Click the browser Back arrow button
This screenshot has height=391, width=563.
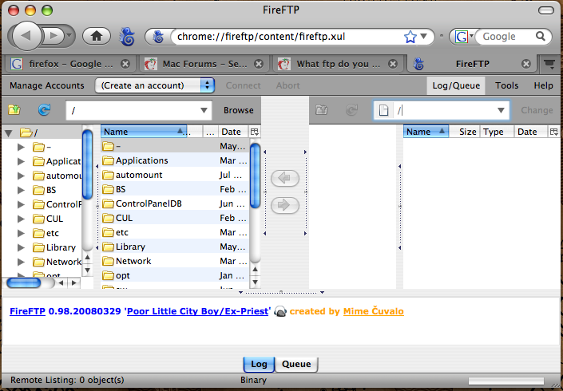click(x=26, y=36)
